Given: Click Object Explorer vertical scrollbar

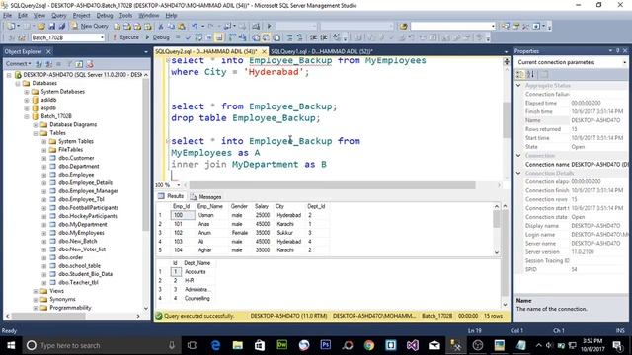Looking at the screenshot, I should [146, 155].
